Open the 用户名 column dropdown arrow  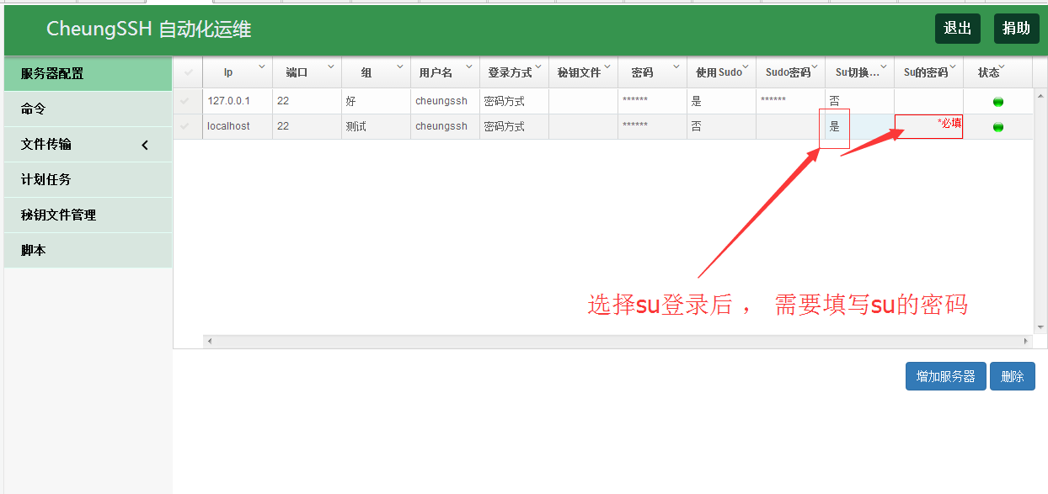pos(469,66)
